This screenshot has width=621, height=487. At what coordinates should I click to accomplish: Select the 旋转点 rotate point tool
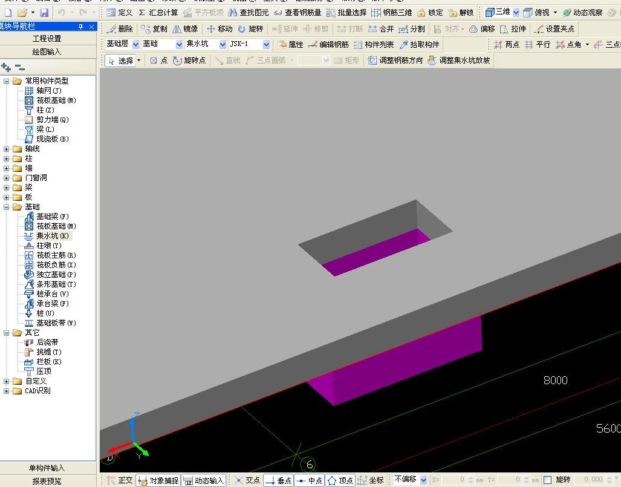coord(189,60)
